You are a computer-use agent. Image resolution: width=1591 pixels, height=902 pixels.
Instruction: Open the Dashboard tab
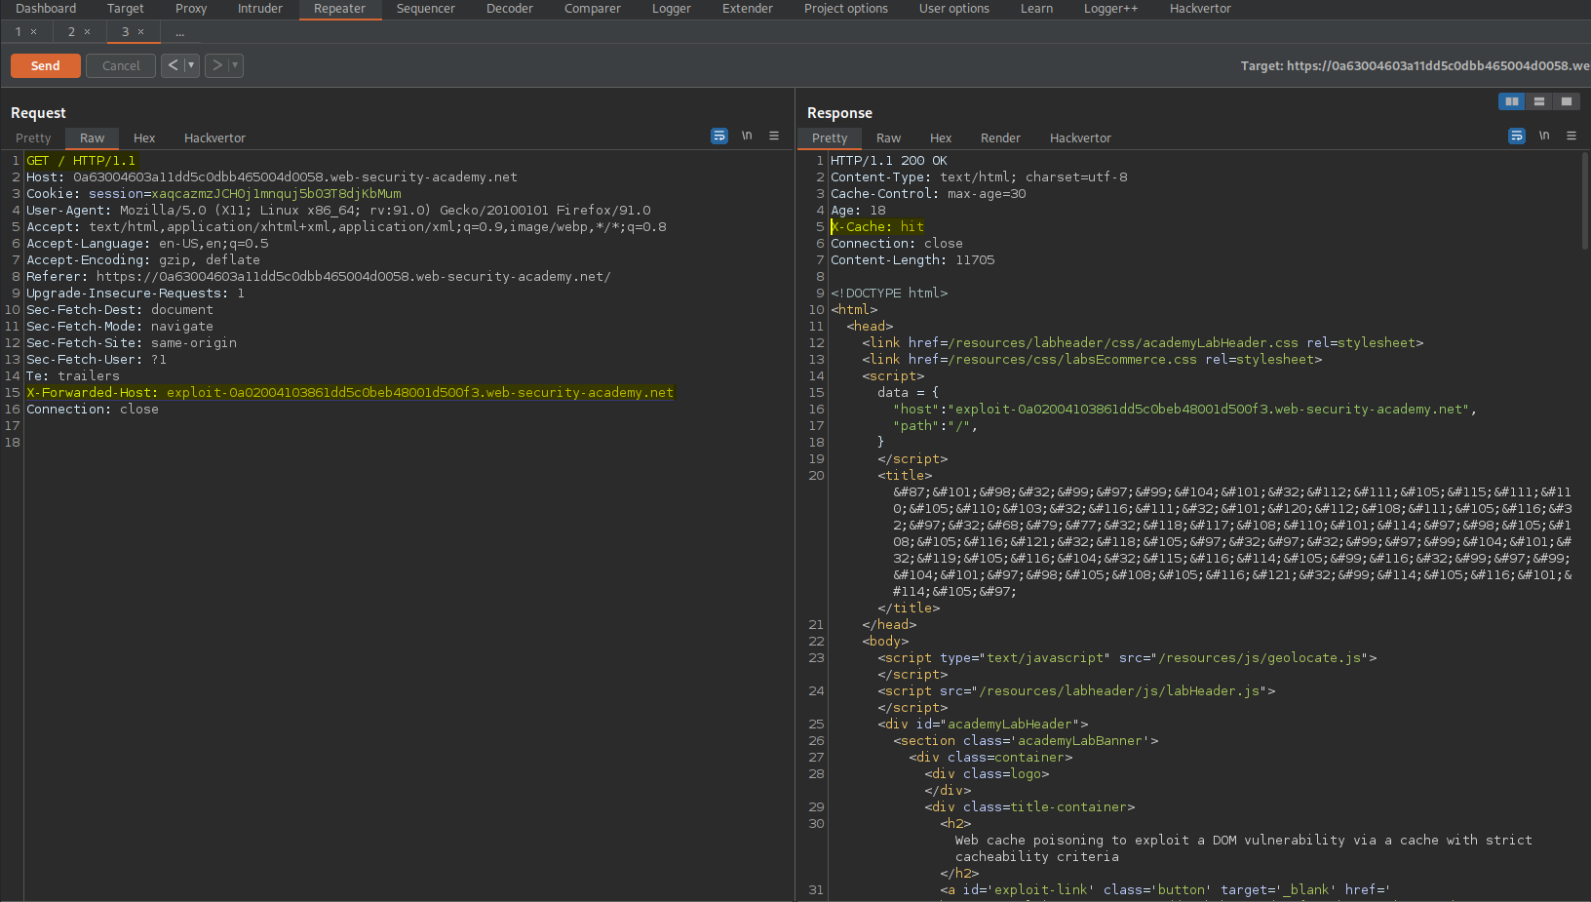[46, 9]
